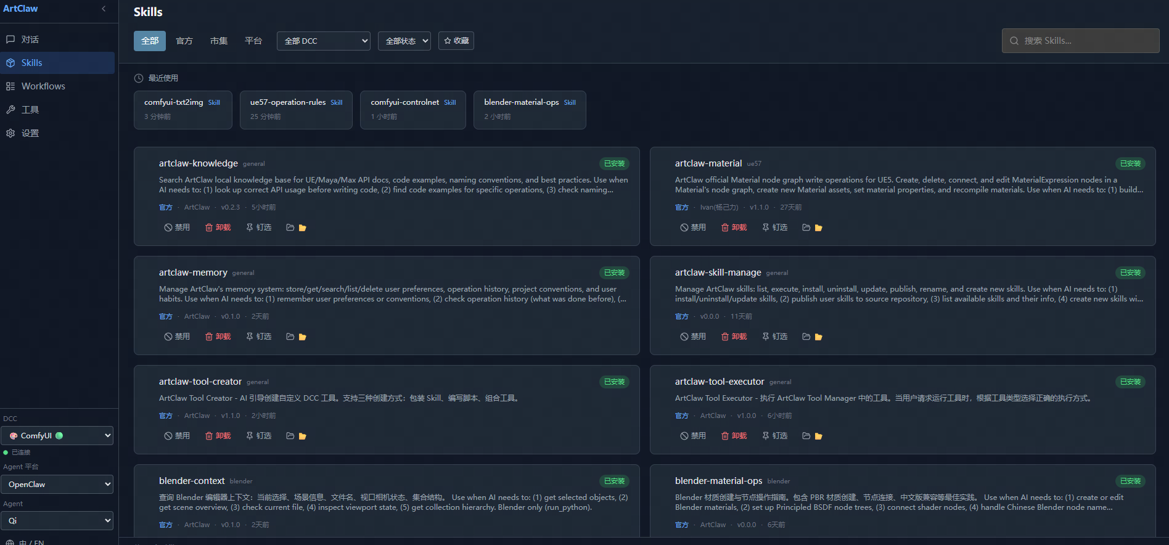Open 设置 settings in the sidebar

pos(57,133)
